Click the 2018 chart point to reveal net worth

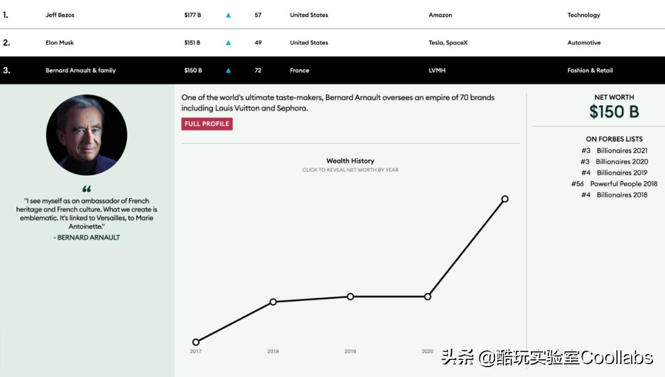pos(273,301)
